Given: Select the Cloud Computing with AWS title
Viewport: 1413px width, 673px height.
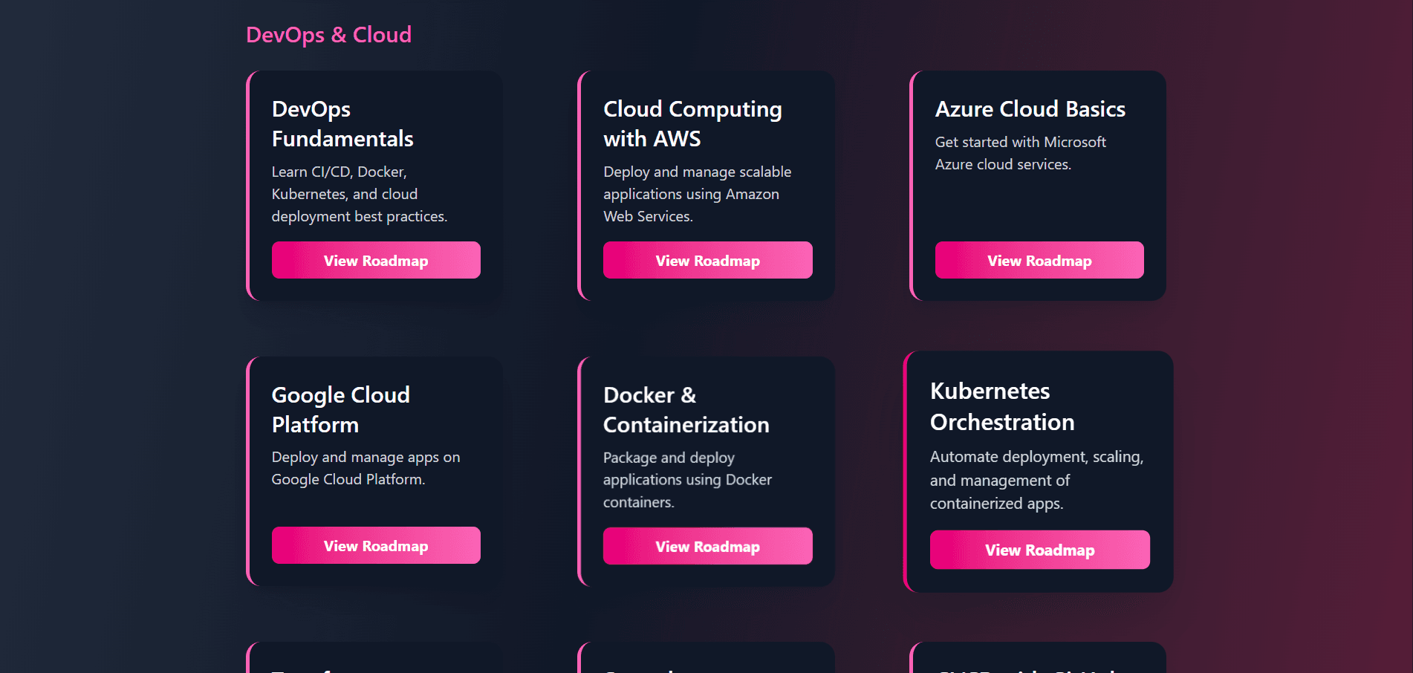Looking at the screenshot, I should coord(692,124).
